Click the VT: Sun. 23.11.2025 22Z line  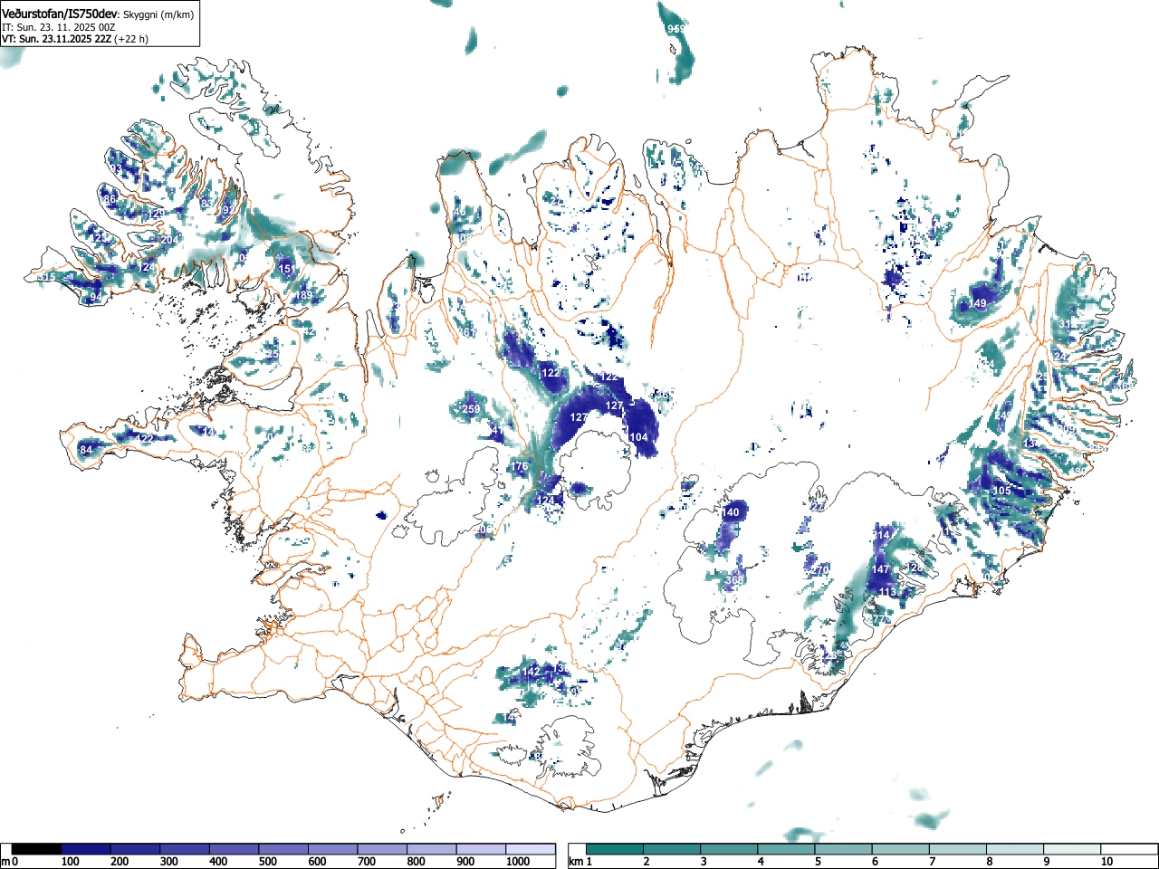click(75, 39)
